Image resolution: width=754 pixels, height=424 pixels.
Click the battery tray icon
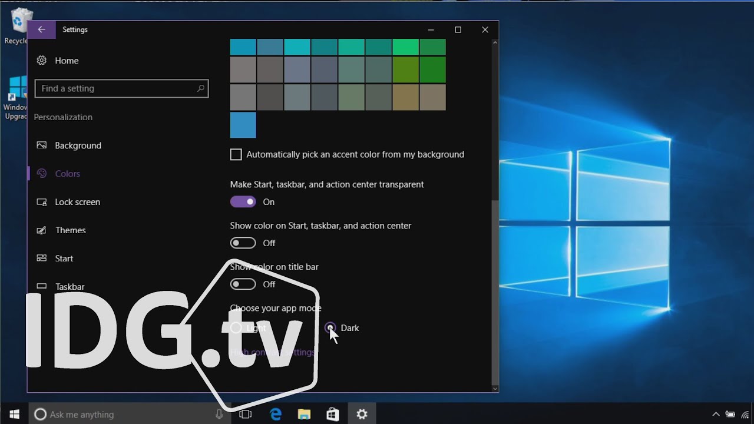pos(730,414)
